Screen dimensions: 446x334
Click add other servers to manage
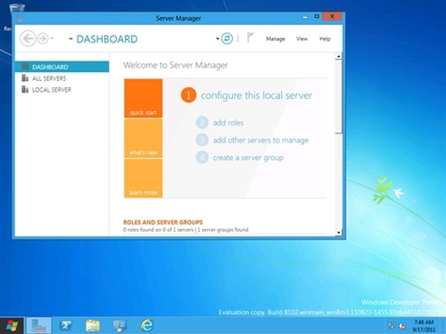tap(260, 140)
